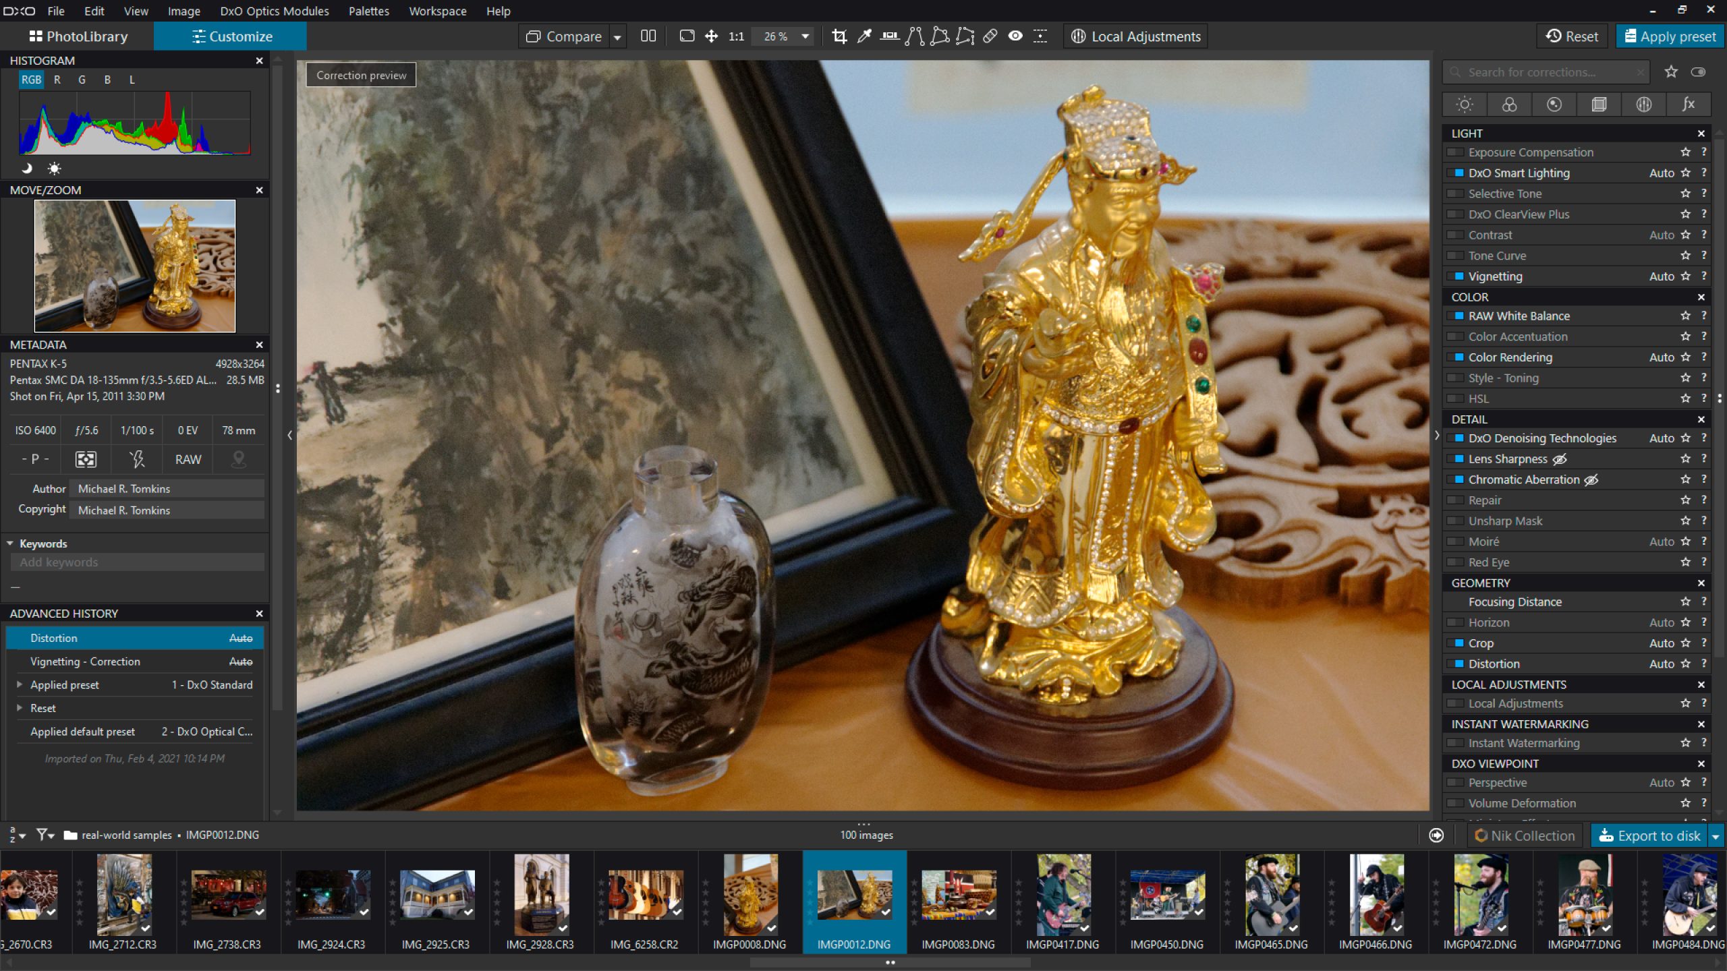This screenshot has width=1727, height=971.
Task: Click the Local Adjustments tool icon
Action: [1076, 37]
